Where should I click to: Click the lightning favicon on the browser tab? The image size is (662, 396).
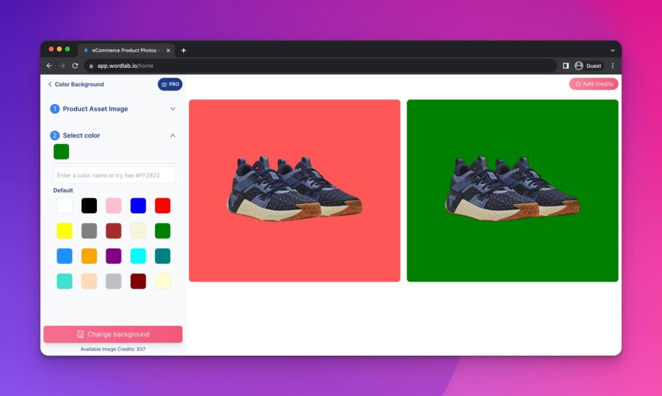[85, 50]
